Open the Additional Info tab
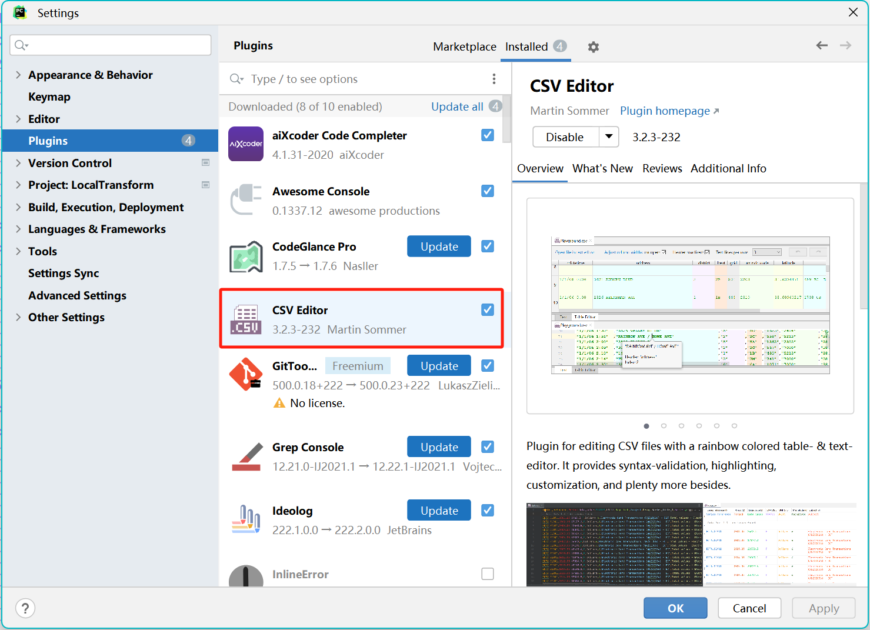The width and height of the screenshot is (870, 630). pyautogui.click(x=728, y=169)
